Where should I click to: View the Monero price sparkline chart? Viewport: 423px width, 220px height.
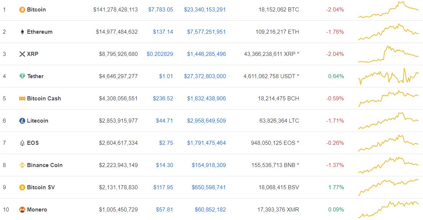[x=388, y=209]
